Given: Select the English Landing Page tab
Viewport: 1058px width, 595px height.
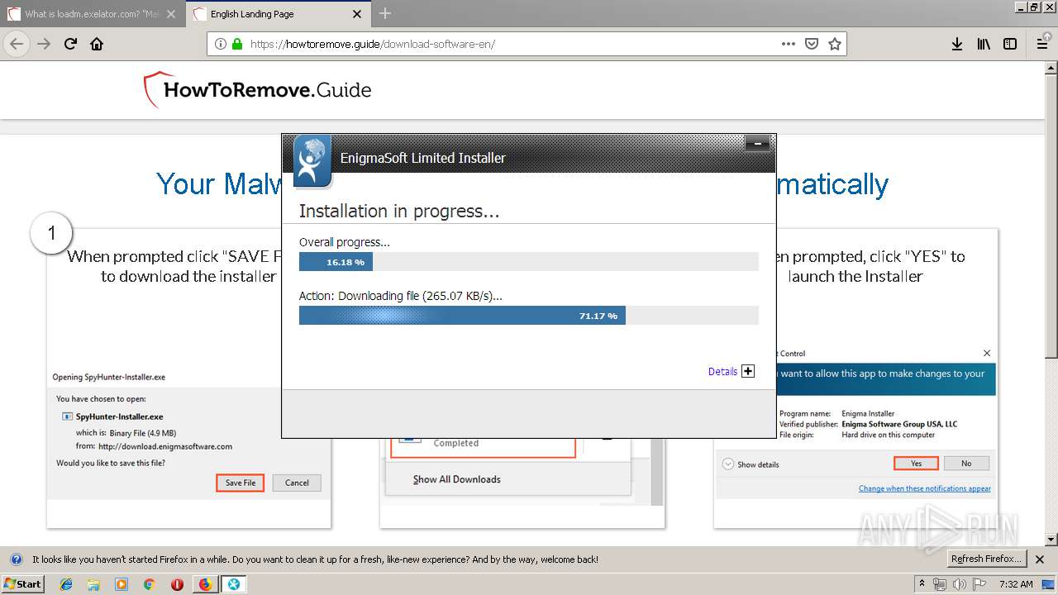Looking at the screenshot, I should pos(279,14).
